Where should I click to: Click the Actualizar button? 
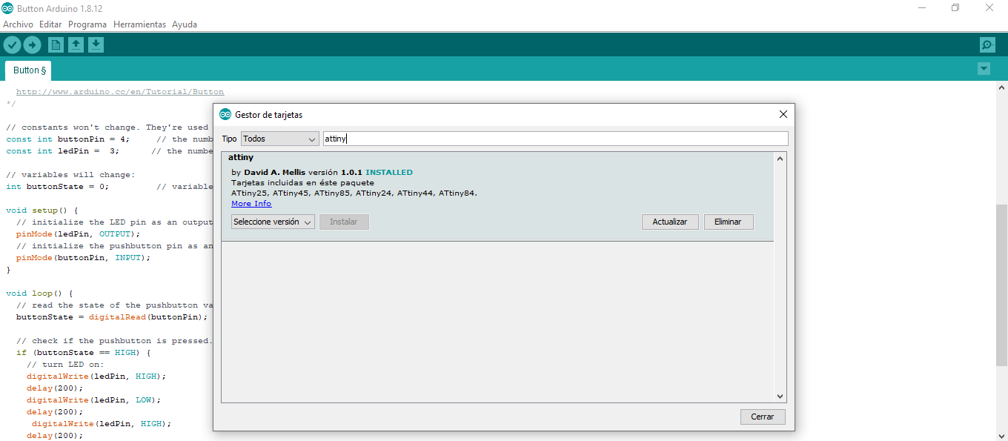670,222
